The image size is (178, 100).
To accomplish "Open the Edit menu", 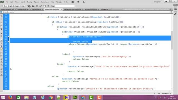I will [12, 2].
